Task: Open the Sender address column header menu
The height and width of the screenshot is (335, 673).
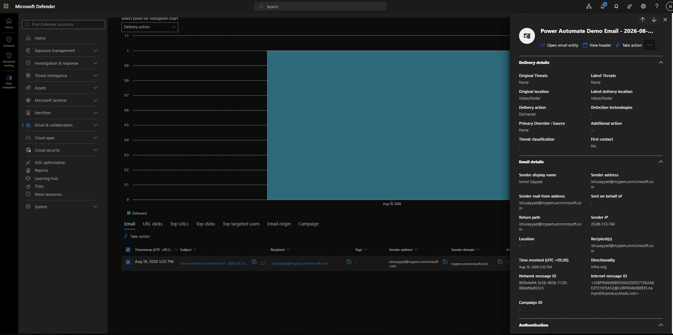Action: coord(403,250)
